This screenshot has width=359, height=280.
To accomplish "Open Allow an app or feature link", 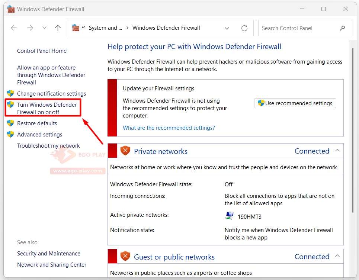I will pyautogui.click(x=51, y=75).
